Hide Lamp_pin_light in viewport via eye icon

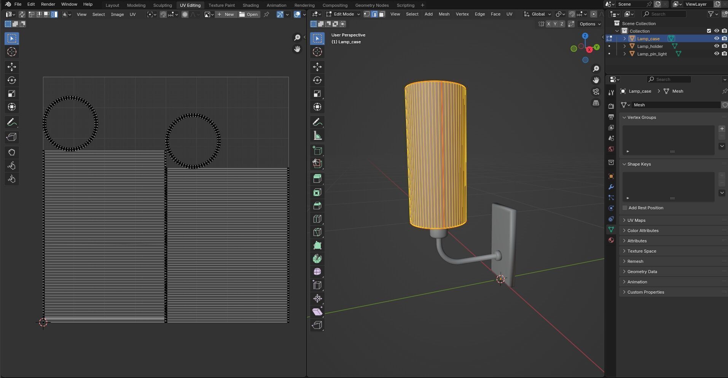click(717, 54)
